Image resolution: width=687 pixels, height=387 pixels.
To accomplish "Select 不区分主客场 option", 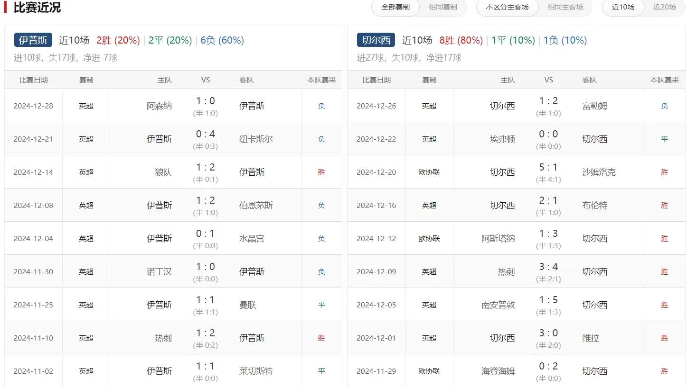I will coord(507,7).
